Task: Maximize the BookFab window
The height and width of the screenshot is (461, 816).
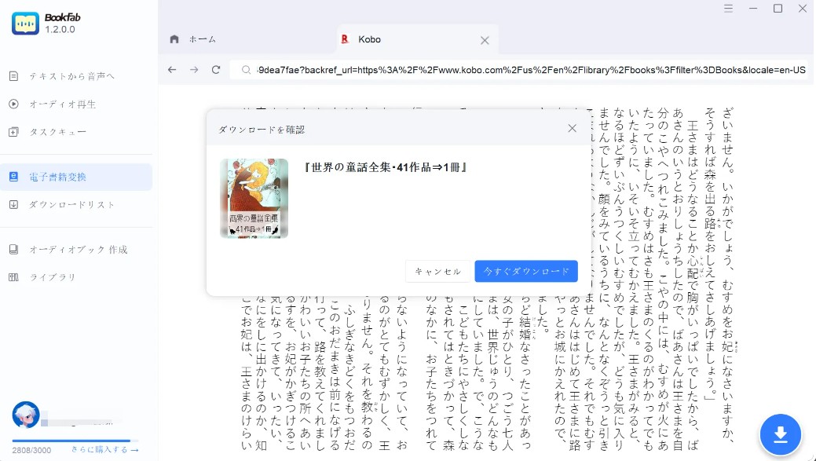Action: click(x=778, y=9)
